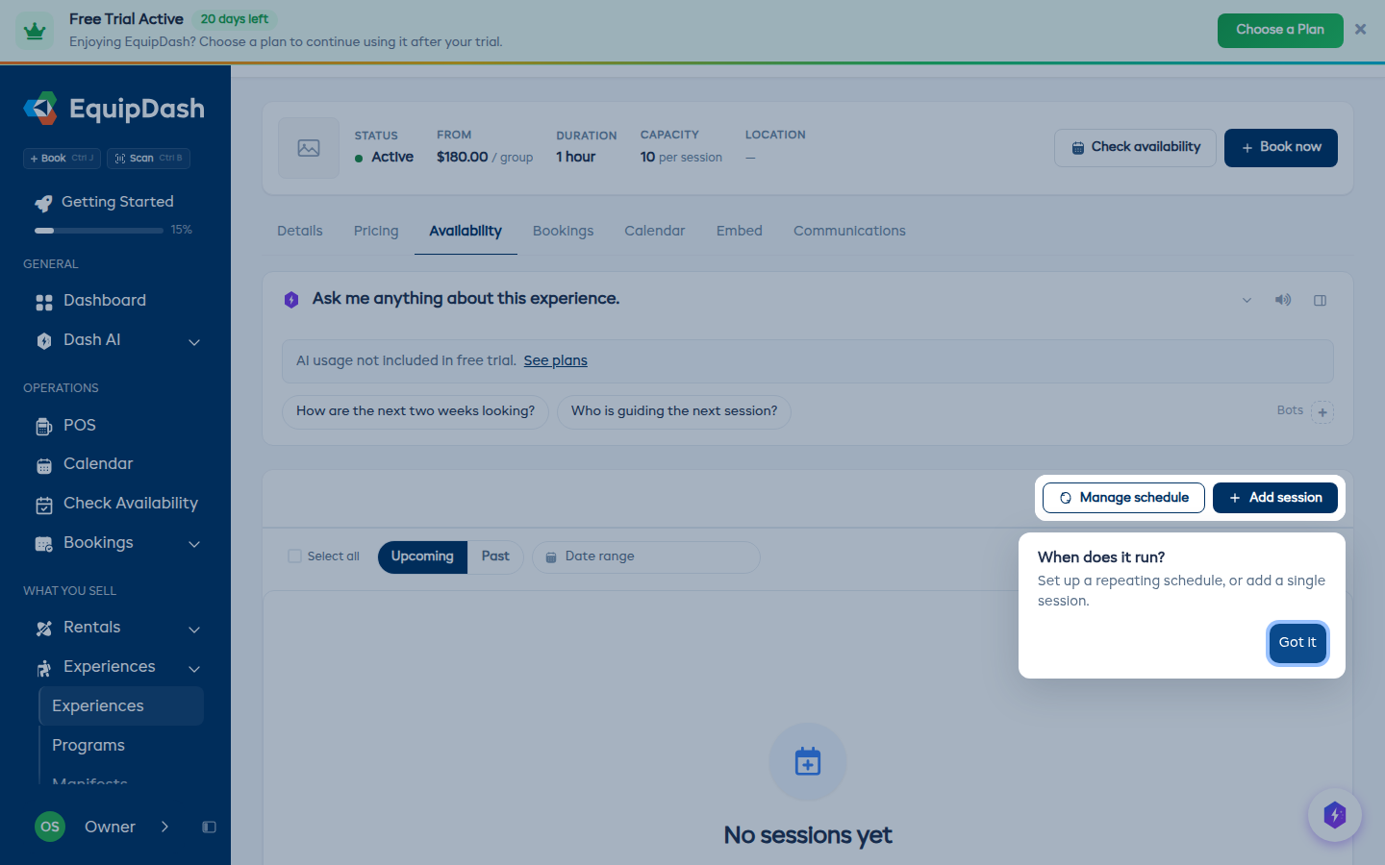1385x865 pixels.
Task: Collapse the Experiences sidebar menu
Action: (x=194, y=669)
